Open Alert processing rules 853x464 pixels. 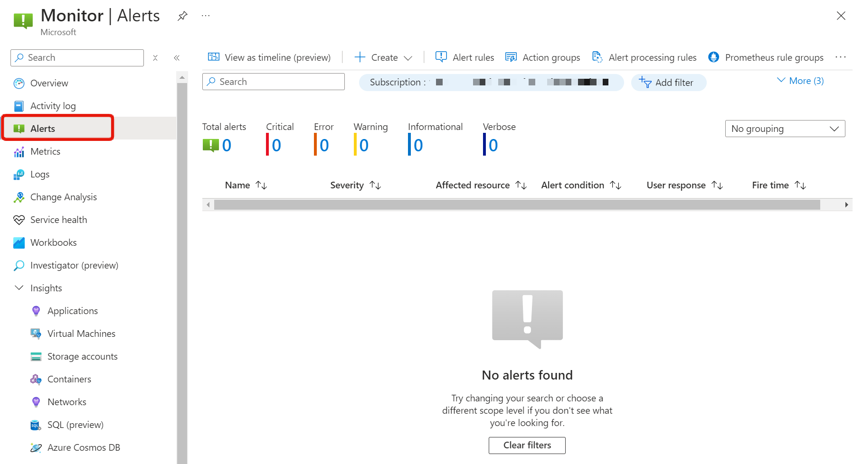[644, 57]
